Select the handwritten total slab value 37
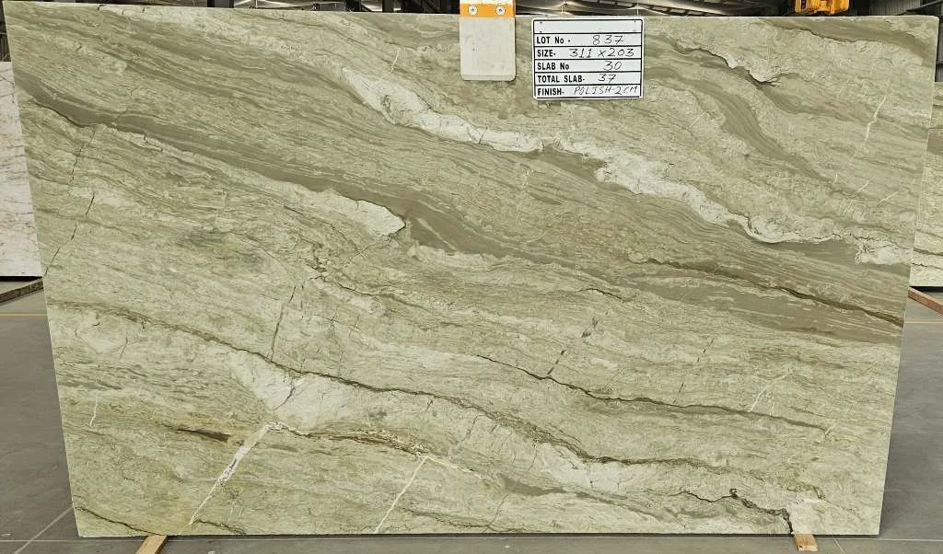The image size is (943, 554). click(608, 78)
